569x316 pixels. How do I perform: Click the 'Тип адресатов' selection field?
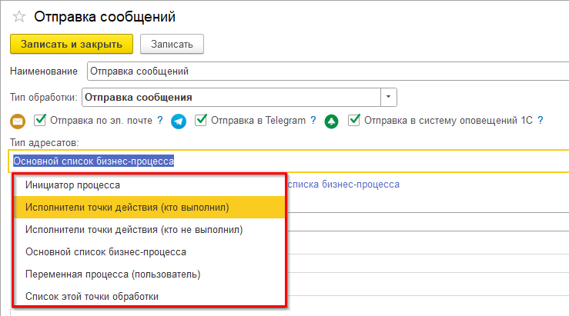tap(285, 161)
